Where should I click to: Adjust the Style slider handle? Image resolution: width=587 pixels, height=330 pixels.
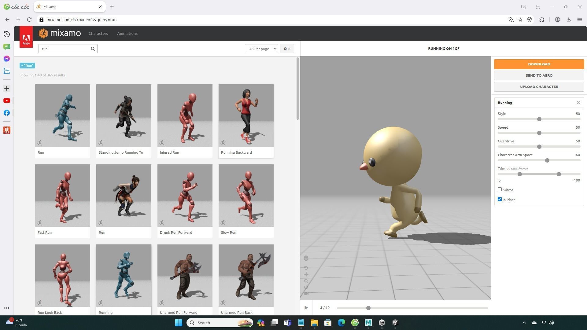click(539, 119)
